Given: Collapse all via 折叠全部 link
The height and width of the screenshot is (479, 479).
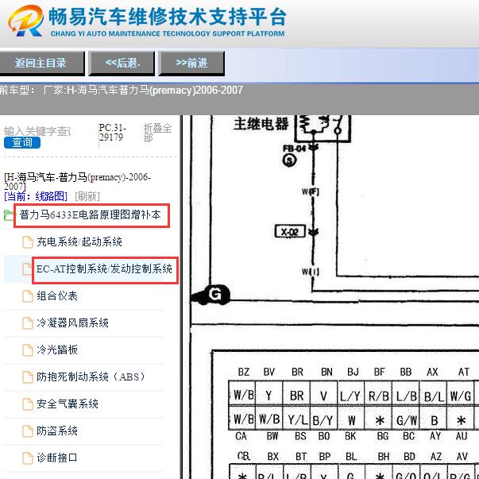Looking at the screenshot, I should tap(157, 133).
